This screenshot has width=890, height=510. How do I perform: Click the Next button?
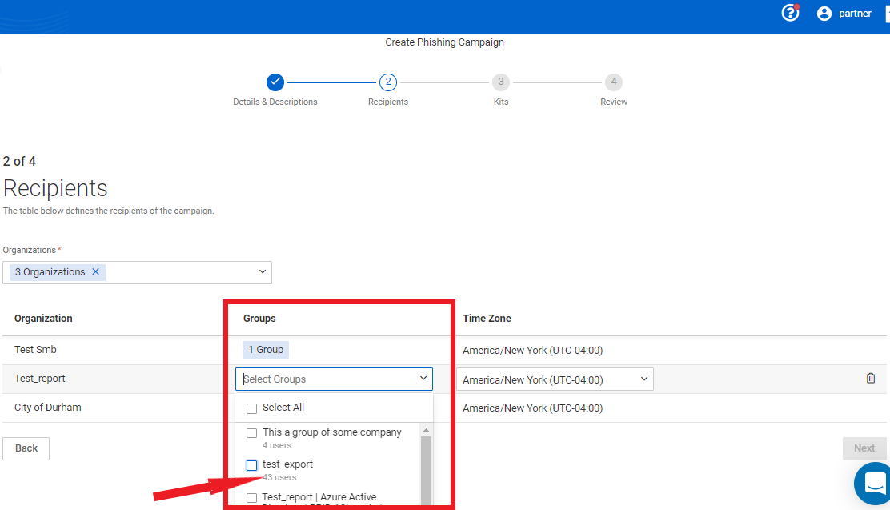coord(864,448)
